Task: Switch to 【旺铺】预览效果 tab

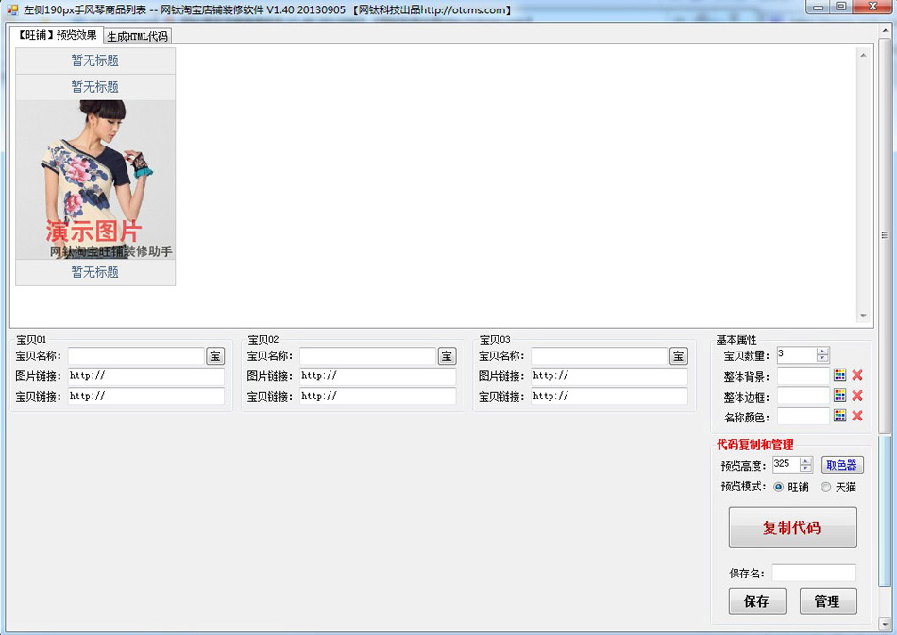Action: click(57, 35)
